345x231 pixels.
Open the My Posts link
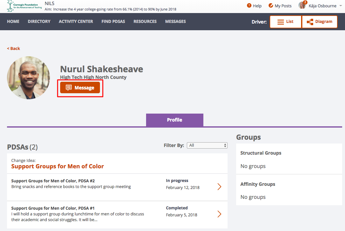[283, 6]
